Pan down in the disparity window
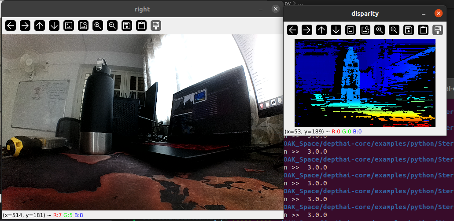Image resolution: width=454 pixels, height=221 pixels. [x=336, y=30]
